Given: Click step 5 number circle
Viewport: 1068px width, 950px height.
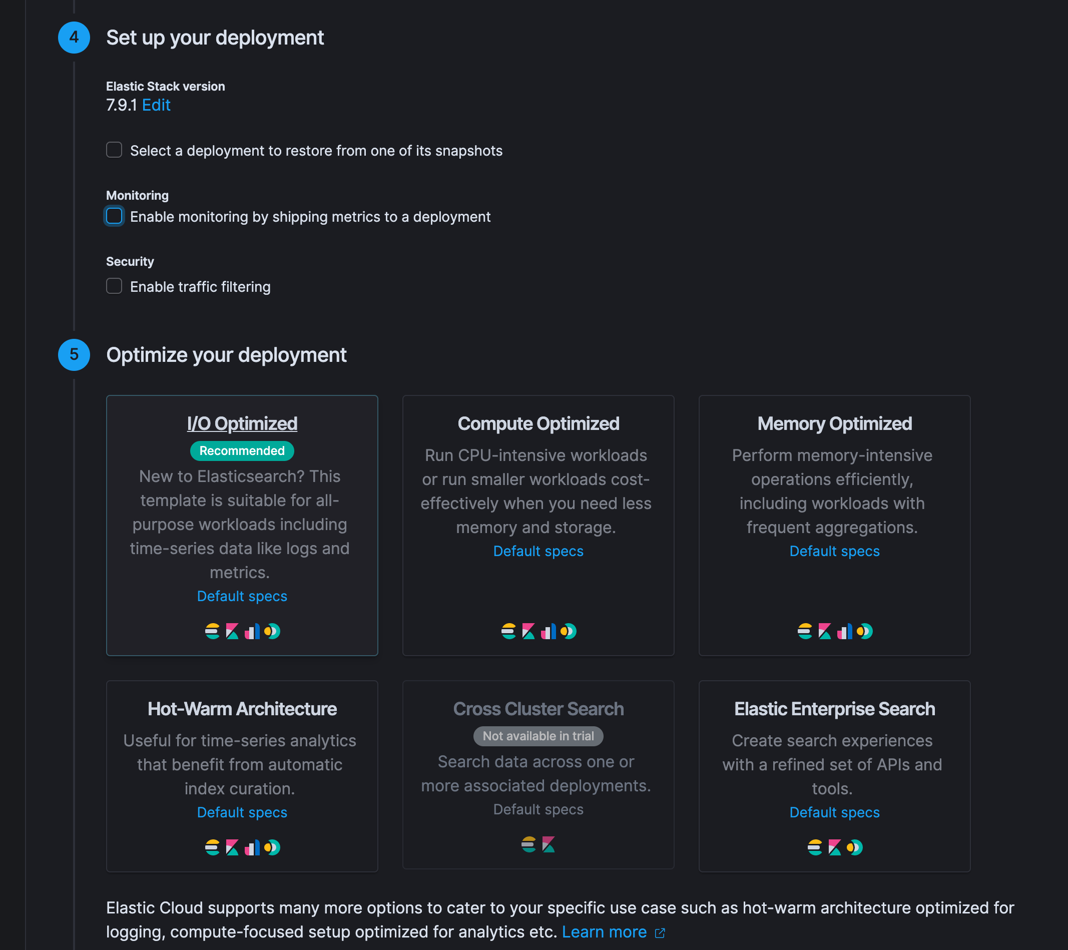Looking at the screenshot, I should click(x=74, y=355).
